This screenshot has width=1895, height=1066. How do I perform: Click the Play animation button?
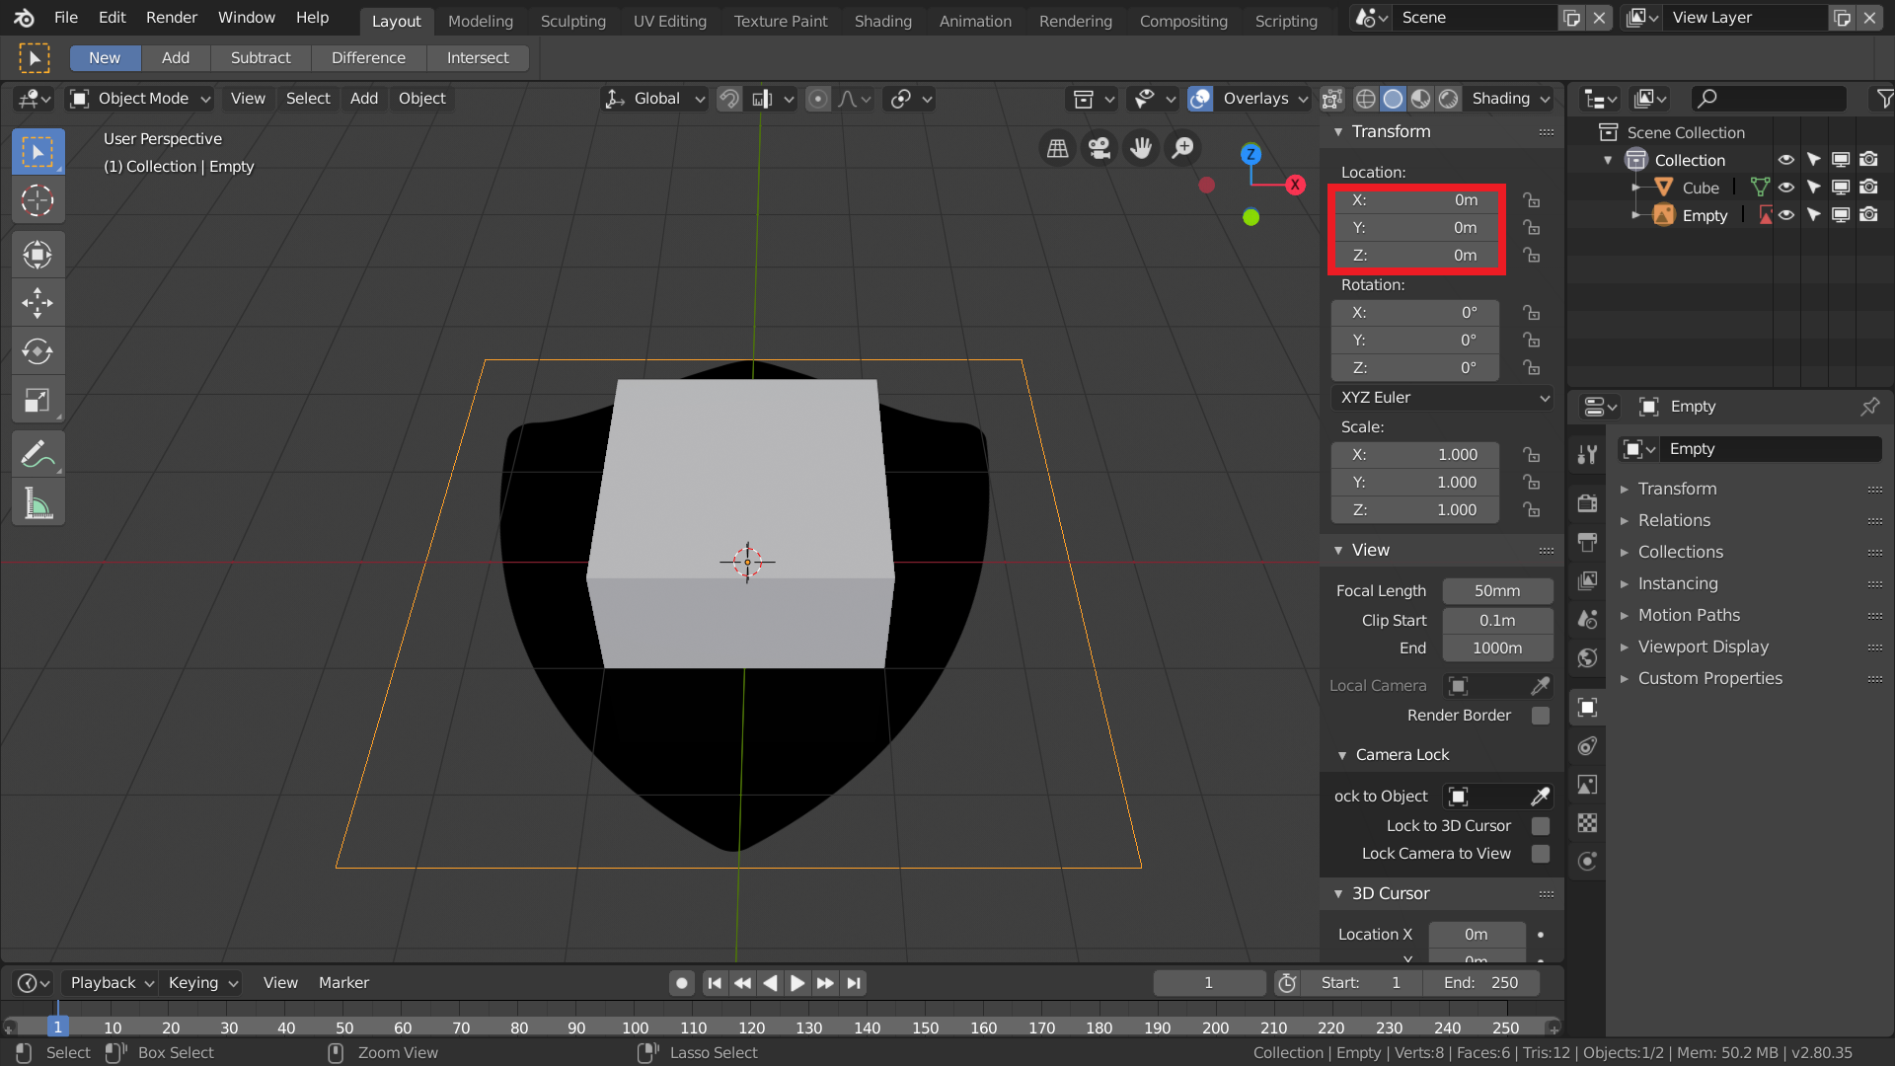coord(797,983)
